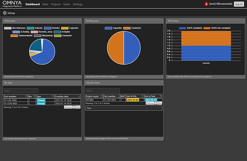Toggle Semiconductor legend swatch

coord(14,36)
